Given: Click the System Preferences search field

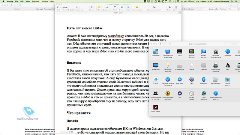Looking at the screenshot, I should pos(232,44).
